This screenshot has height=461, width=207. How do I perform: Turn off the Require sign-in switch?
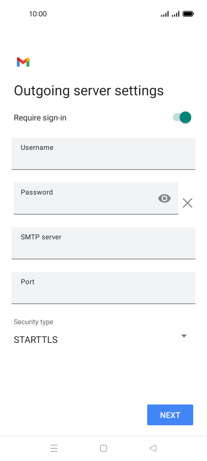(182, 118)
